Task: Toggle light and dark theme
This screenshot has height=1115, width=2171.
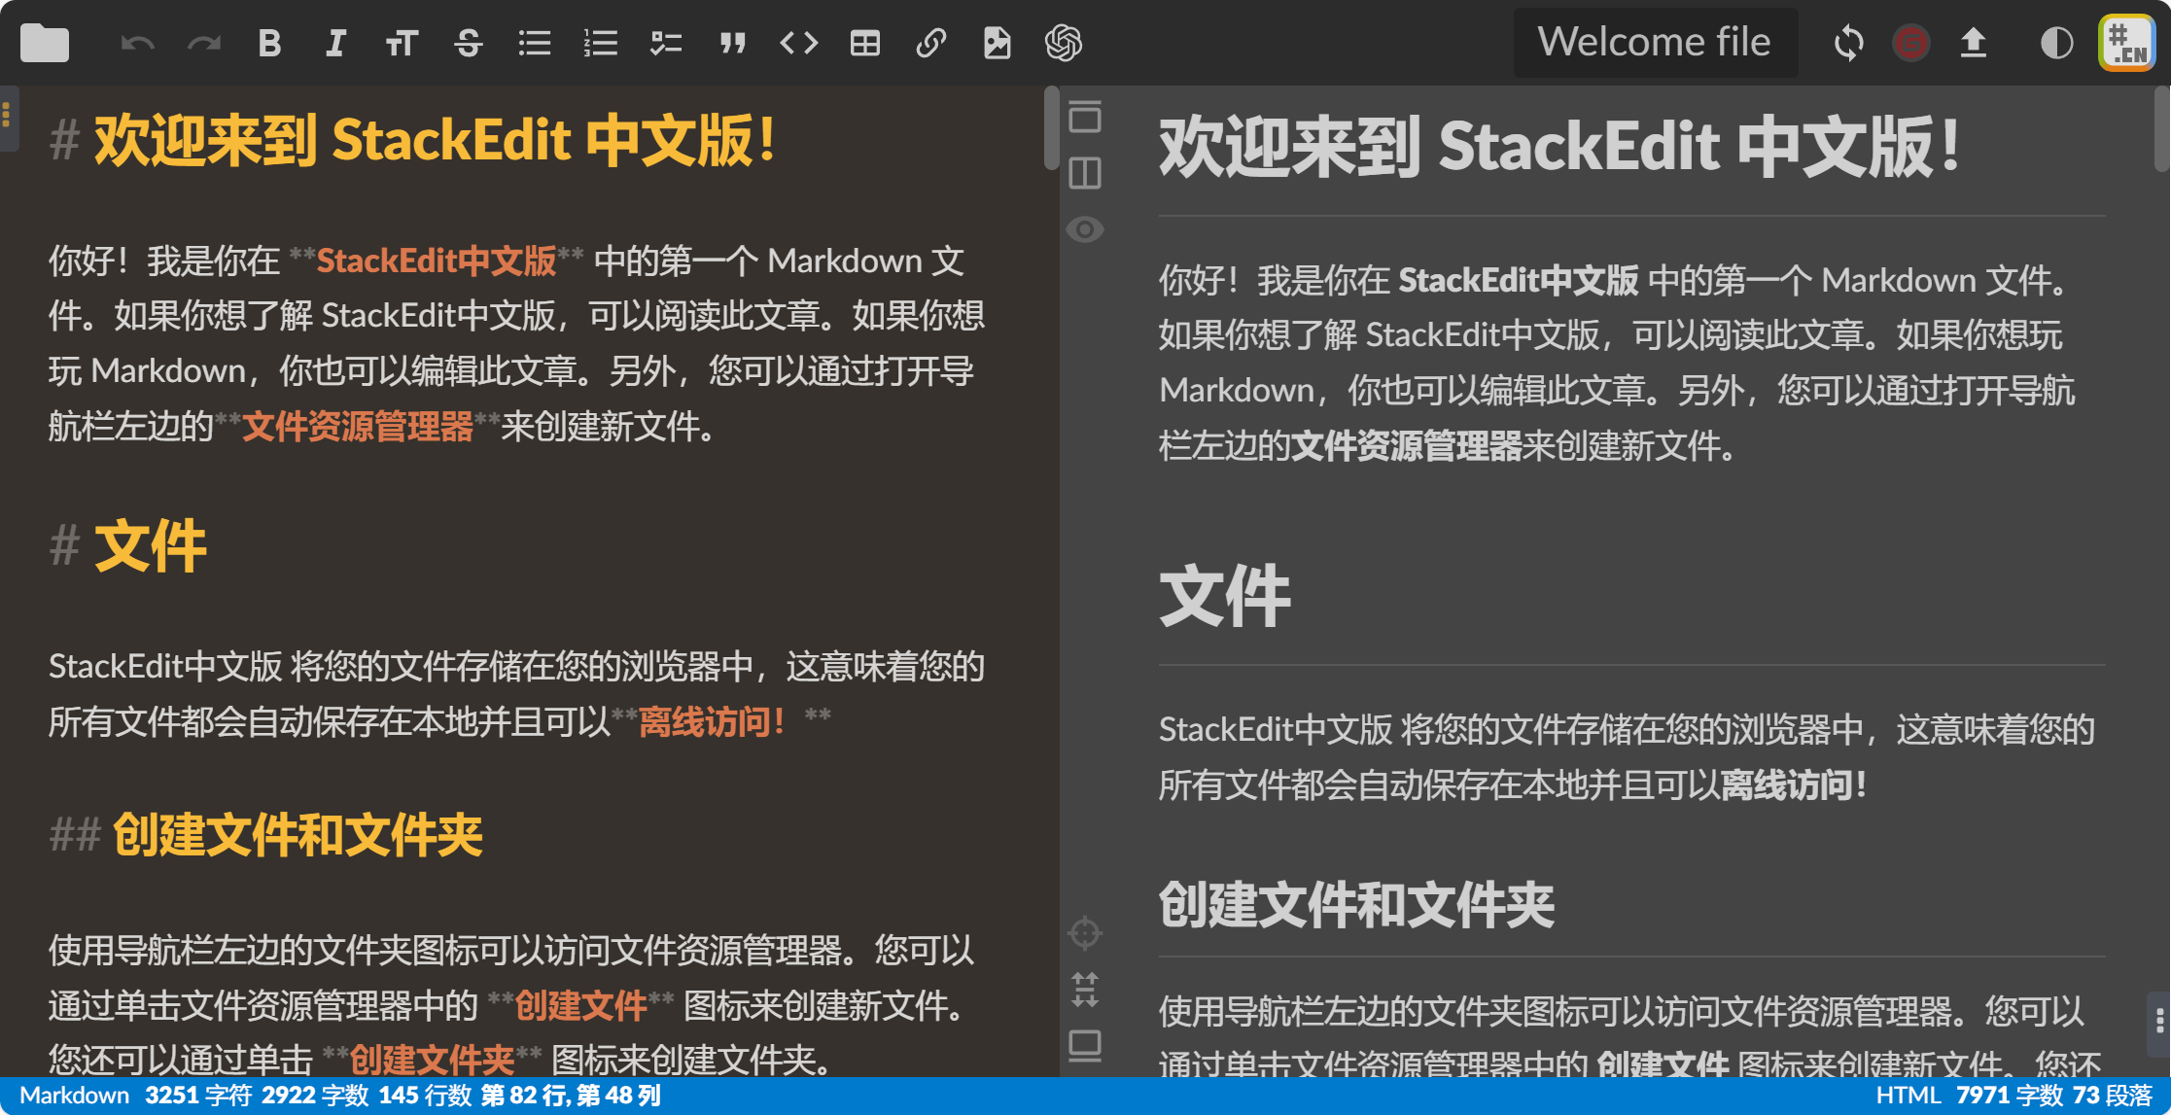Action: [2056, 42]
